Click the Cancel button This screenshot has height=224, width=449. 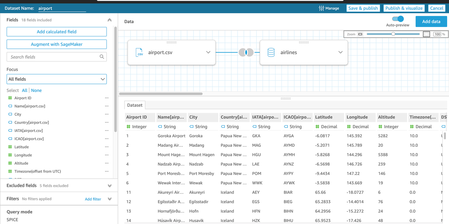(x=437, y=8)
